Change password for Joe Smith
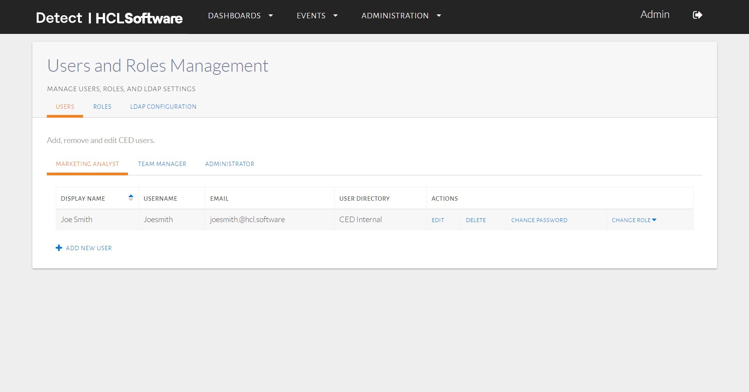This screenshot has width=749, height=392. (539, 220)
